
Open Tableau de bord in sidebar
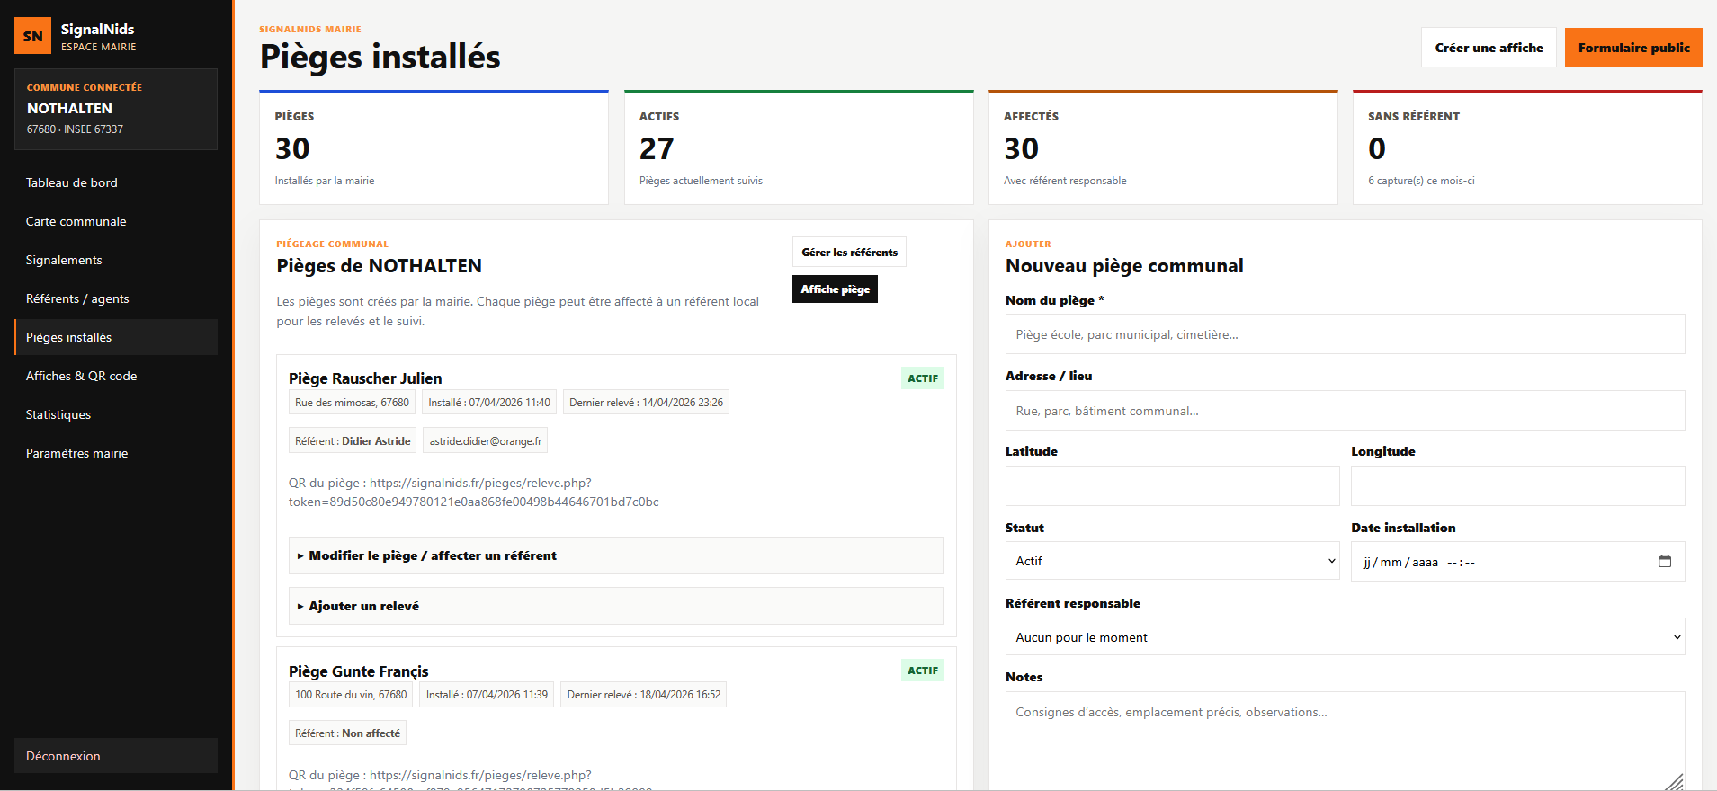tap(116, 182)
